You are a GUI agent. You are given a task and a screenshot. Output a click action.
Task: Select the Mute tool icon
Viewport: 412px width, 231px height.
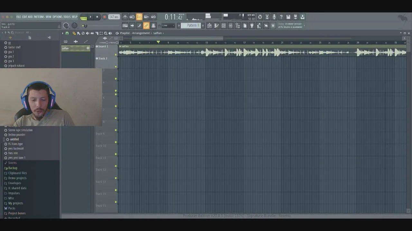[x=88, y=33]
